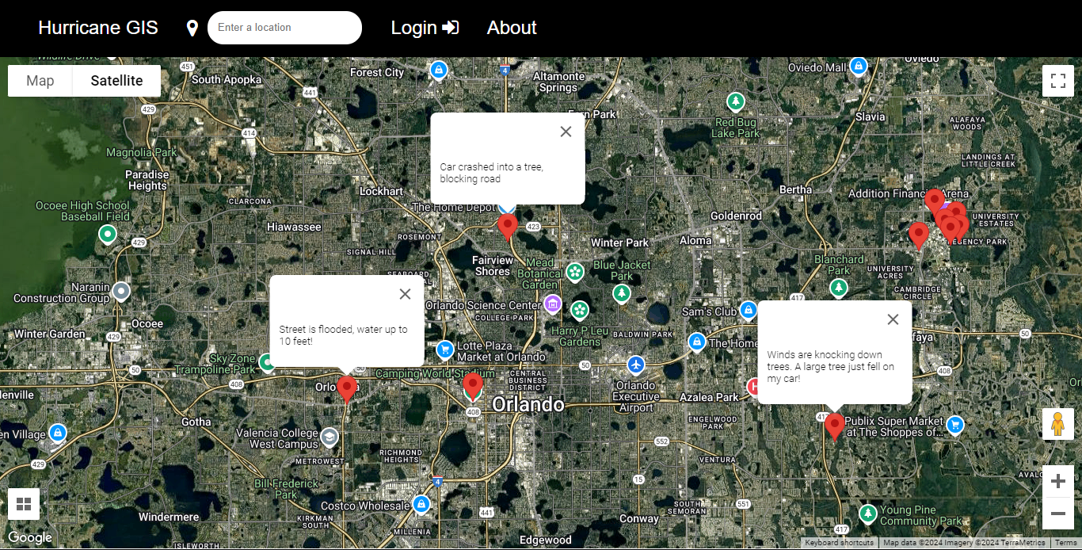Image resolution: width=1082 pixels, height=550 pixels.
Task: Click Harry P Leu Gardens icon
Action: [x=580, y=310]
